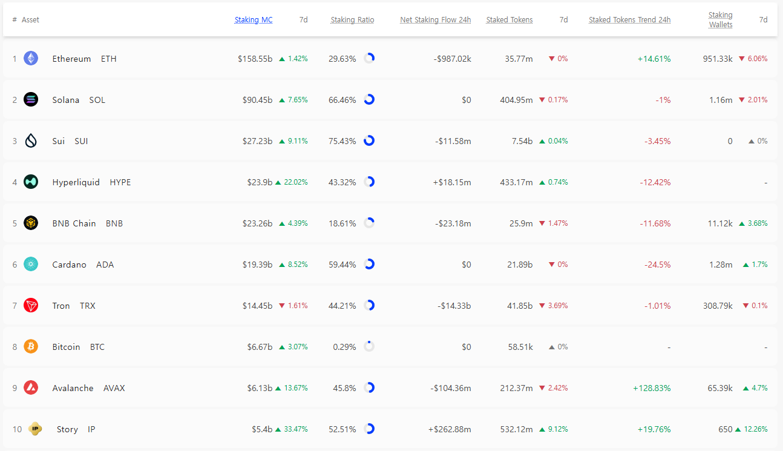Open the Bitcoin asset name
Image resolution: width=783 pixels, height=451 pixels.
67,347
